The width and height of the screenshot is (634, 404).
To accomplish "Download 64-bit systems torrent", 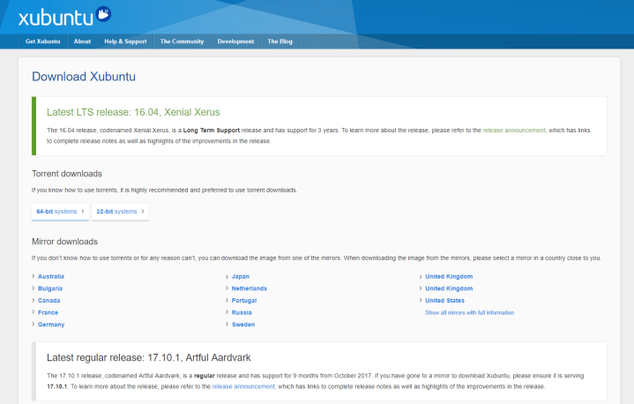I will (x=59, y=212).
